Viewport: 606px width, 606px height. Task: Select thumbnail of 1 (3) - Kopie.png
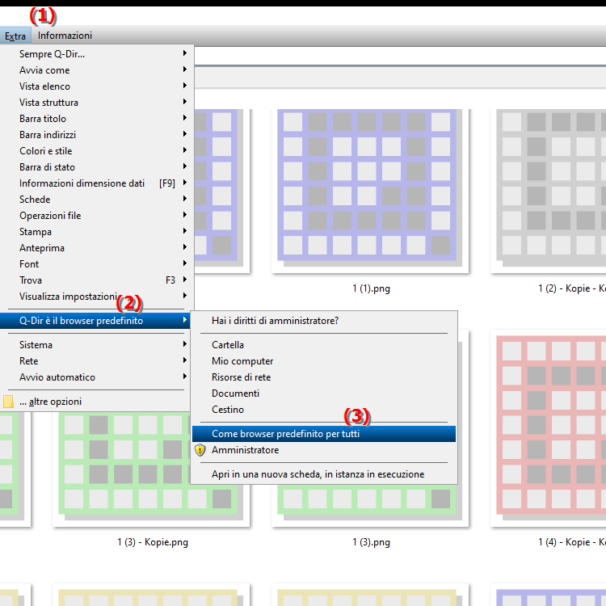coord(151,469)
